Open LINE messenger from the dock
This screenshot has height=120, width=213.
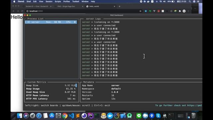[139, 116]
